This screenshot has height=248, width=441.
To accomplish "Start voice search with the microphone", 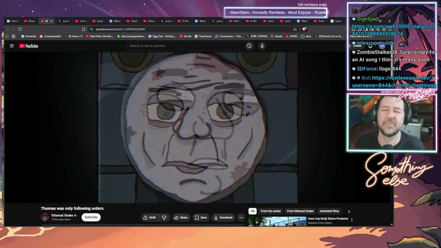I will (x=262, y=46).
